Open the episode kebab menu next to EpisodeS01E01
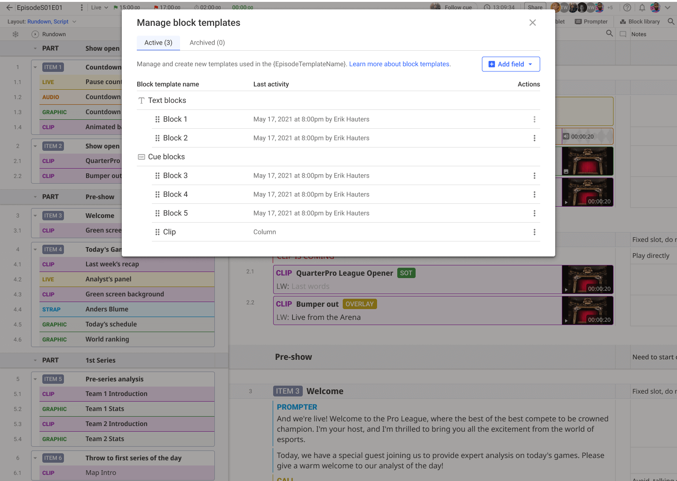 point(82,8)
